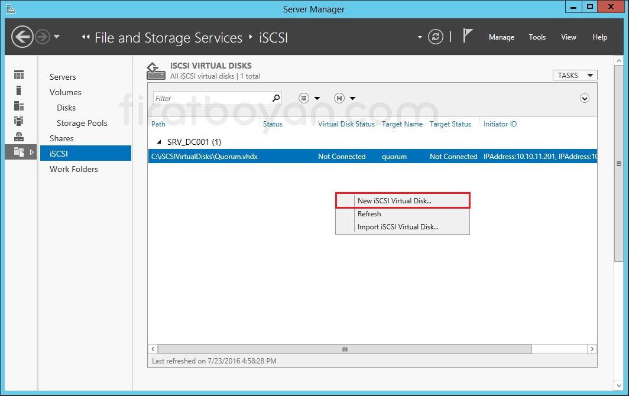Click the horizontal scrollbar right arrow
Viewport: 629px width, 396px height.
tap(592, 349)
